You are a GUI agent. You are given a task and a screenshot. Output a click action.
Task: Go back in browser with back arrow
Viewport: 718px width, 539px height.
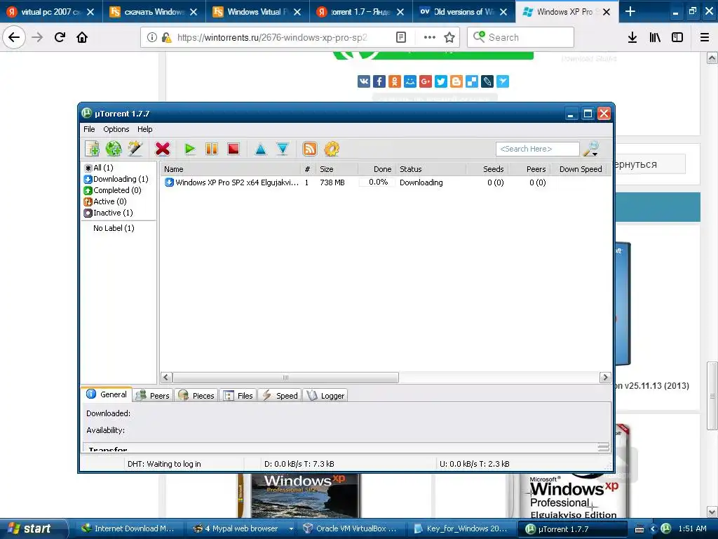pos(14,37)
